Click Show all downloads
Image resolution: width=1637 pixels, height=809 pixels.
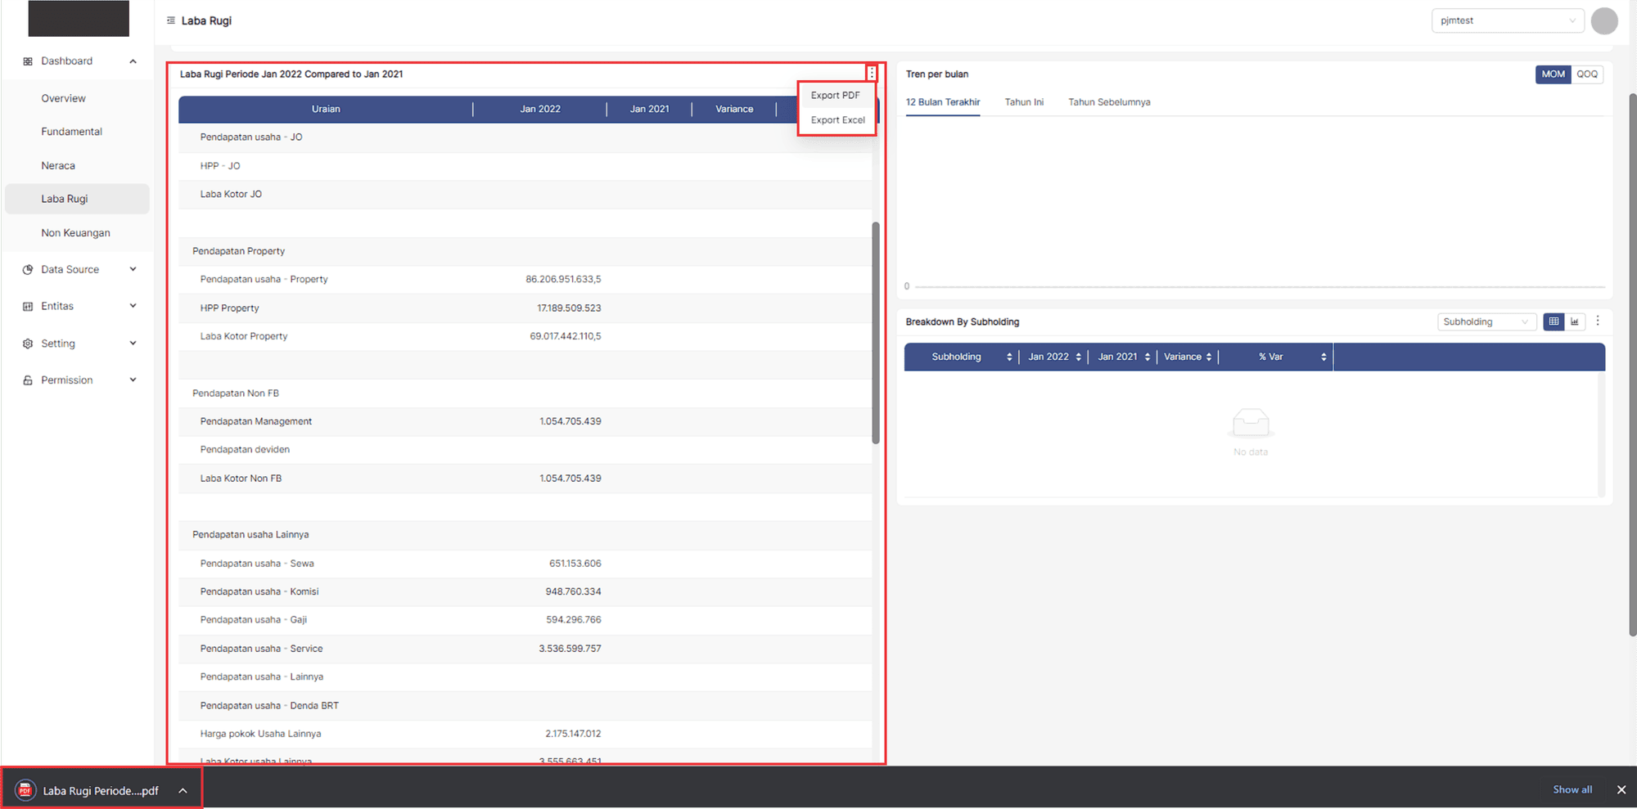1572,789
